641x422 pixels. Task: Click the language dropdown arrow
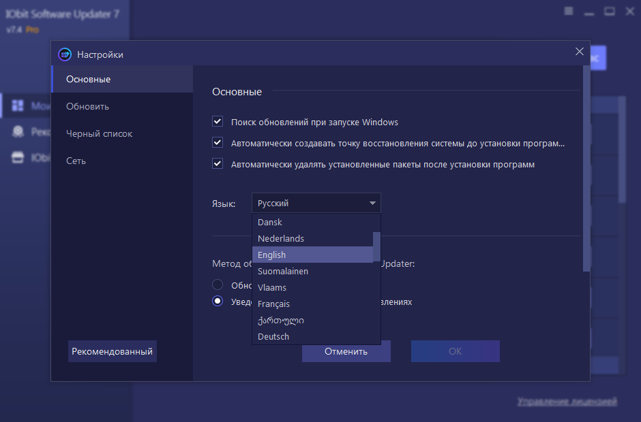(x=372, y=203)
